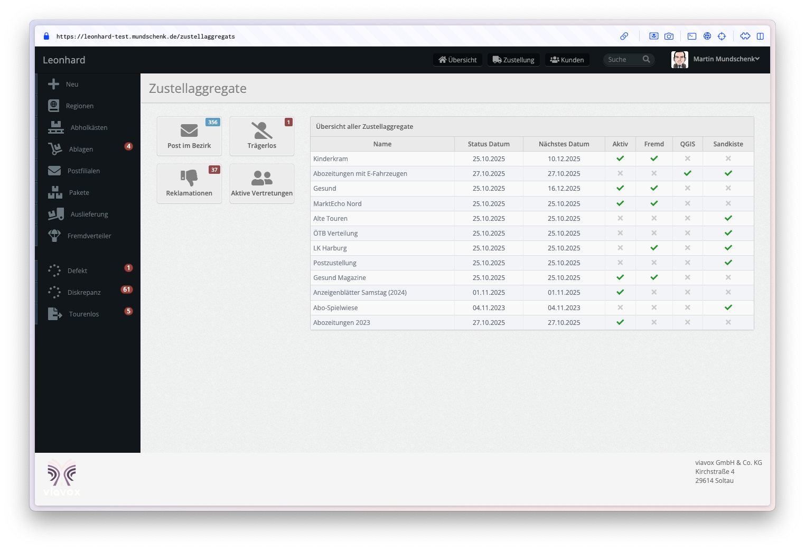805x550 pixels.
Task: Open the Post im Bezirk tile
Action: point(189,136)
